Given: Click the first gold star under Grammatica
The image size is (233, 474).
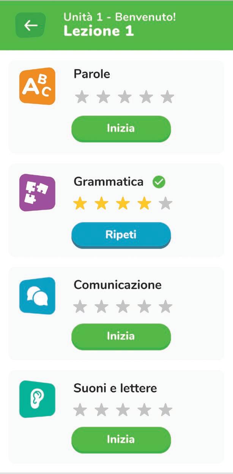Looking at the screenshot, I should click(x=80, y=204).
